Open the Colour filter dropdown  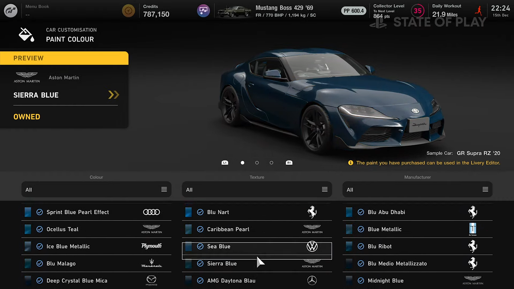pos(96,190)
